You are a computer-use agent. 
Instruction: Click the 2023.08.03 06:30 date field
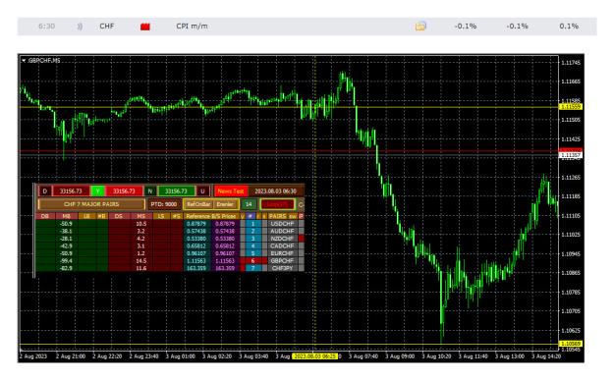[x=276, y=191]
